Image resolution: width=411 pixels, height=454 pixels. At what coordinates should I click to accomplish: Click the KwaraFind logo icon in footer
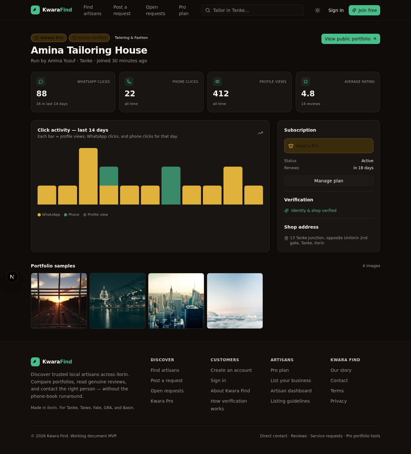tap(35, 362)
